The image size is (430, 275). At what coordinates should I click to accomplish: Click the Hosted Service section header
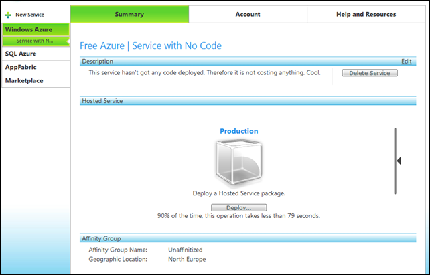pyautogui.click(x=248, y=101)
